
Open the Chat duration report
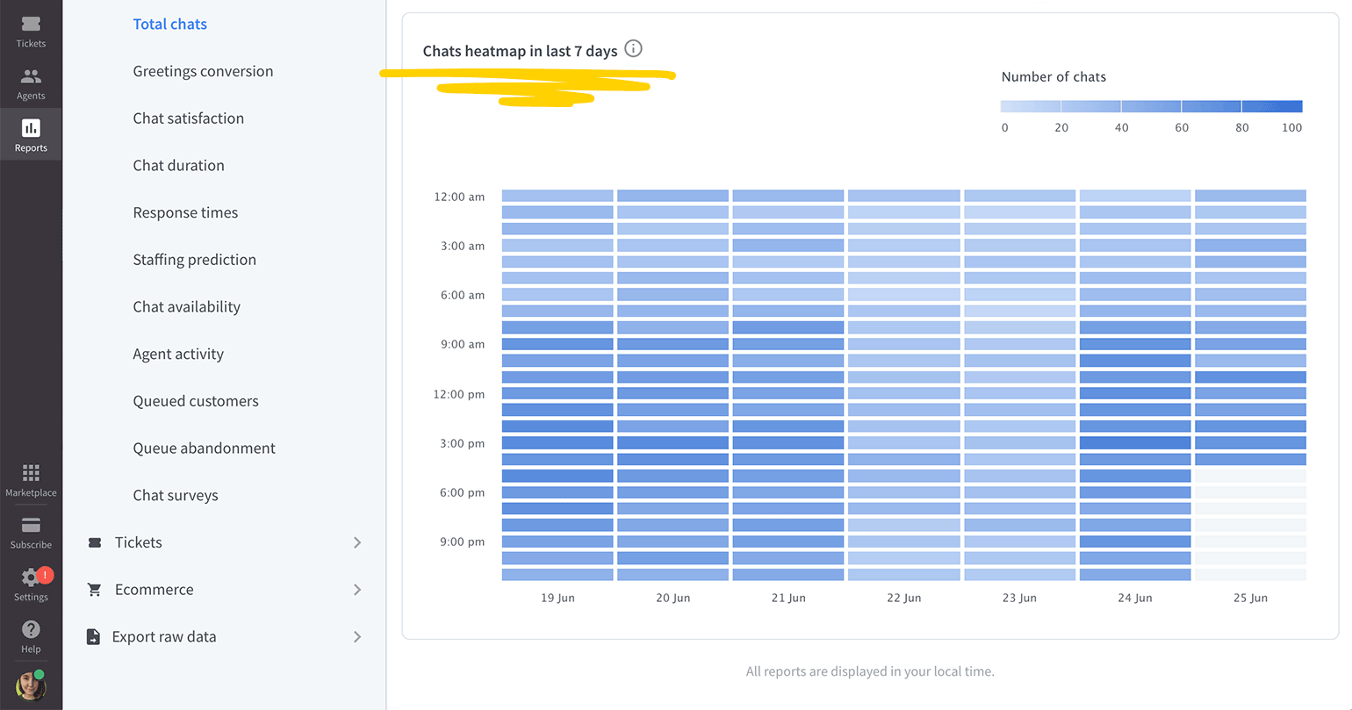tap(179, 166)
